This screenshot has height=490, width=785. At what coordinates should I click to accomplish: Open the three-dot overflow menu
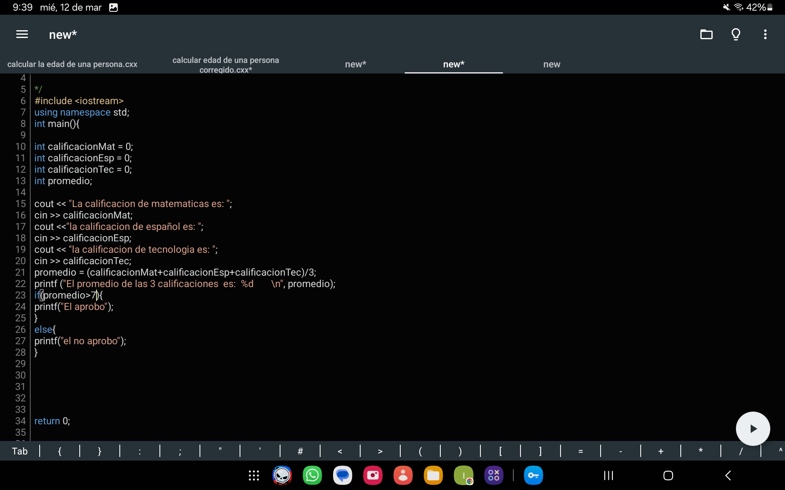(x=765, y=34)
